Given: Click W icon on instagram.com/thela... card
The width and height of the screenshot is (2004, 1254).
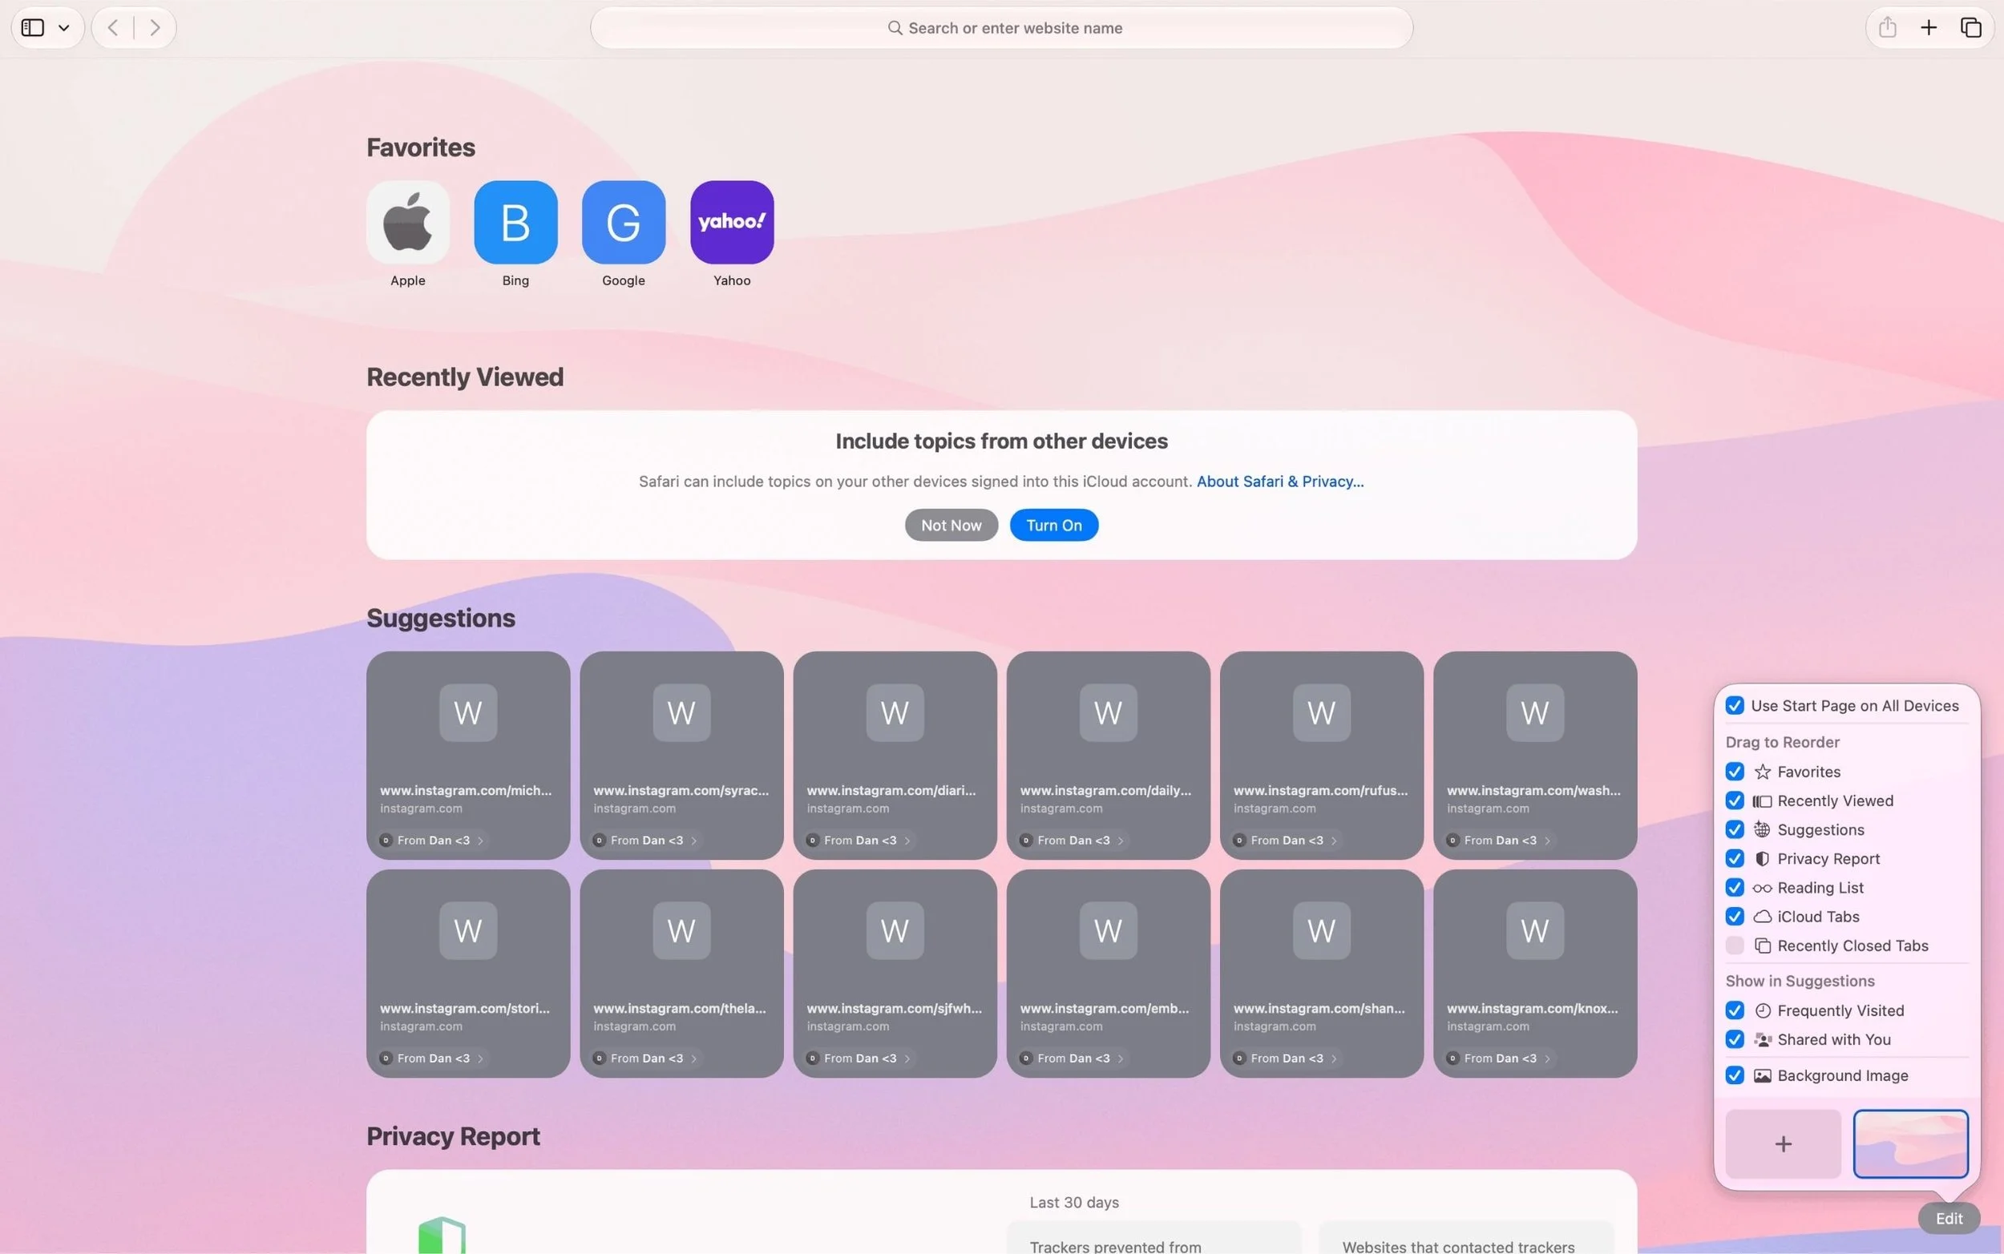Looking at the screenshot, I should click(x=681, y=930).
